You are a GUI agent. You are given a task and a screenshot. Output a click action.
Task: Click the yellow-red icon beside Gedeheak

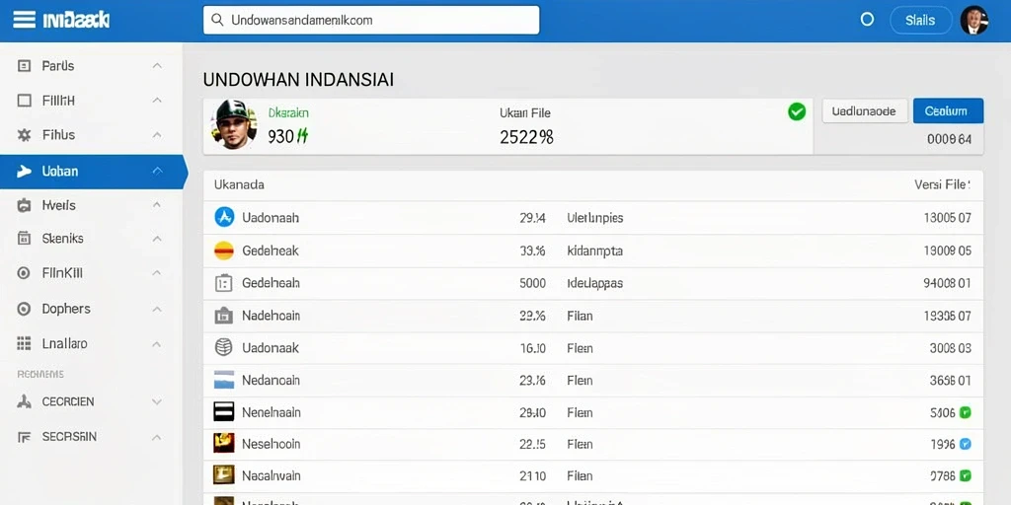(224, 250)
